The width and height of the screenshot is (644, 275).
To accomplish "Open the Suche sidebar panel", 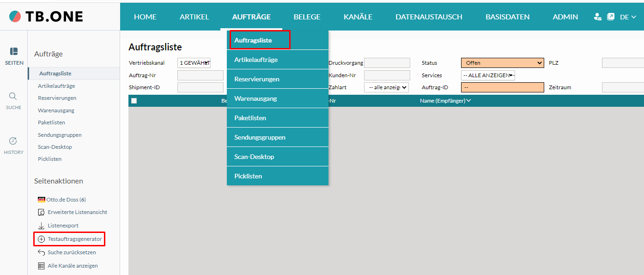I will tap(13, 101).
